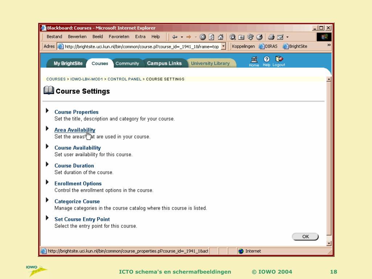Viewport: 372px width, 279px height.
Task: Open the Search pane magnifier icon
Action: click(232, 37)
